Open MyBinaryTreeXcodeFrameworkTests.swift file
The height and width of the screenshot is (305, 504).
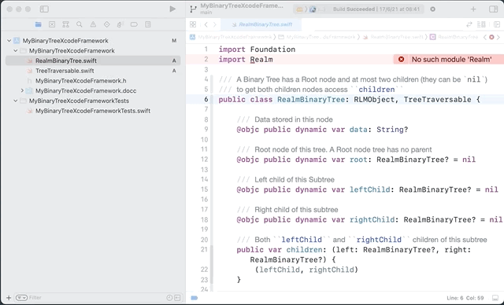(93, 111)
